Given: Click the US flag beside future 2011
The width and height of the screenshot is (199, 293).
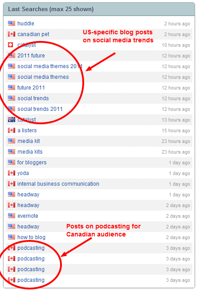Looking at the screenshot, I should [x=12, y=87].
